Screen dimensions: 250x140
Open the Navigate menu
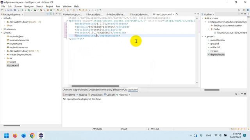click(29, 6)
